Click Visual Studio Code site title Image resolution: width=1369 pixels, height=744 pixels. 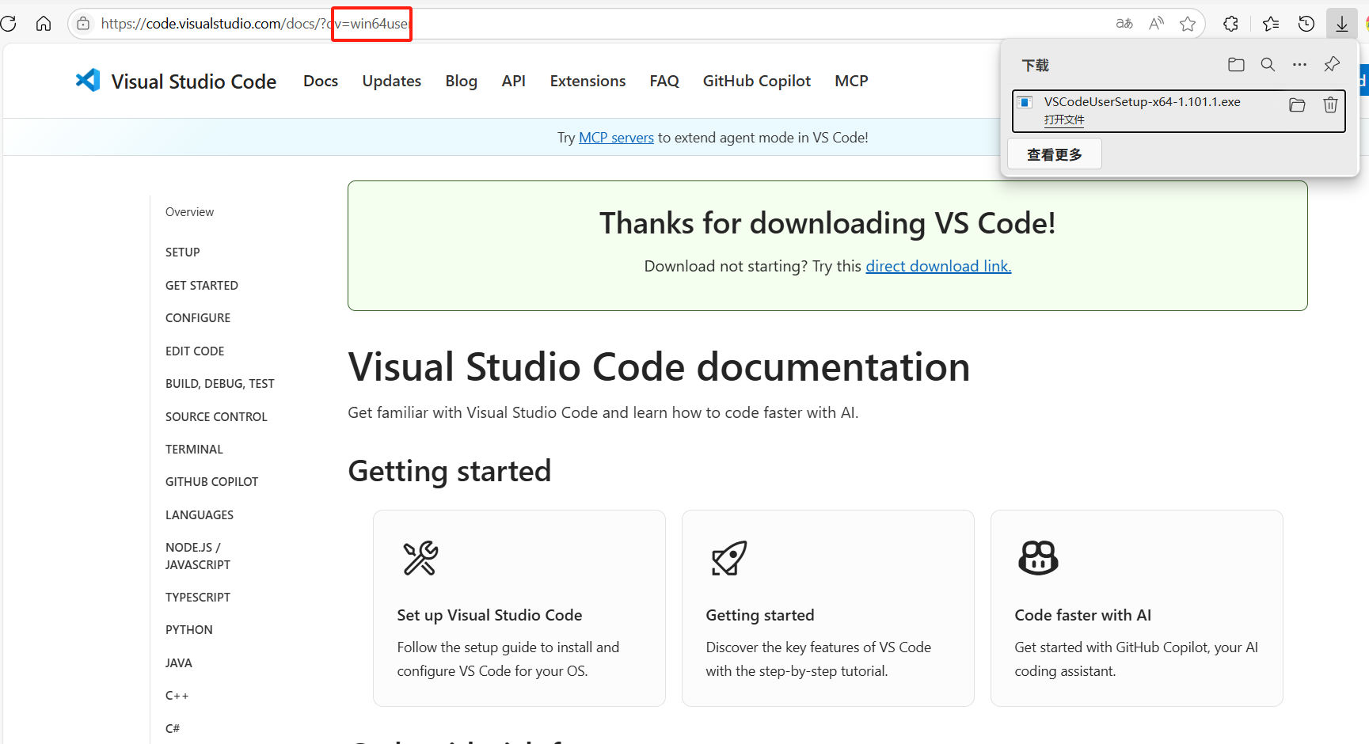click(194, 82)
